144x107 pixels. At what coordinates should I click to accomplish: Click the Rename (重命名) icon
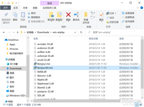[76, 15]
